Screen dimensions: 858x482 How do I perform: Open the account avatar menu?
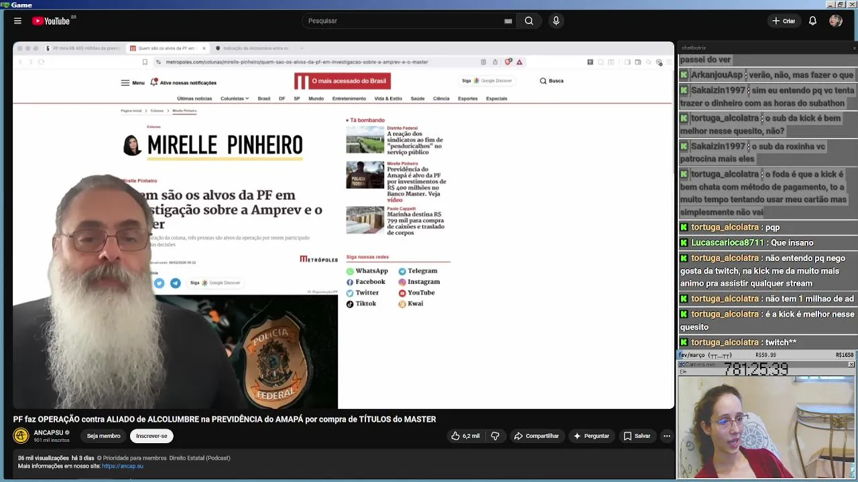coord(835,21)
